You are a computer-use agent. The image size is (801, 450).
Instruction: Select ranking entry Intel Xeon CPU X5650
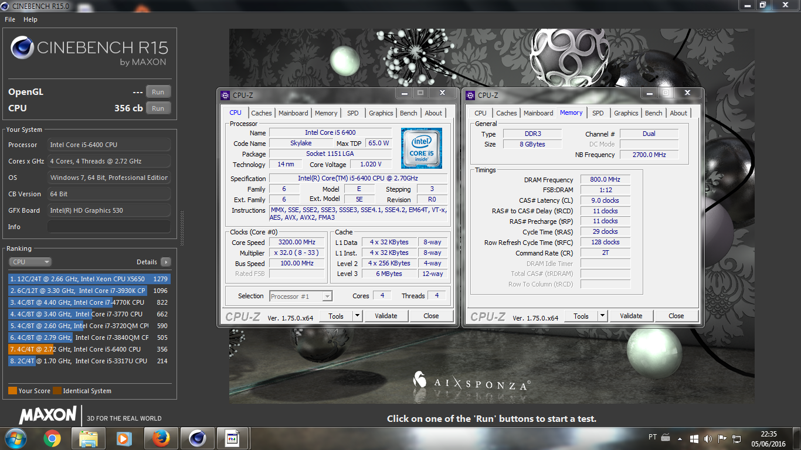click(89, 279)
